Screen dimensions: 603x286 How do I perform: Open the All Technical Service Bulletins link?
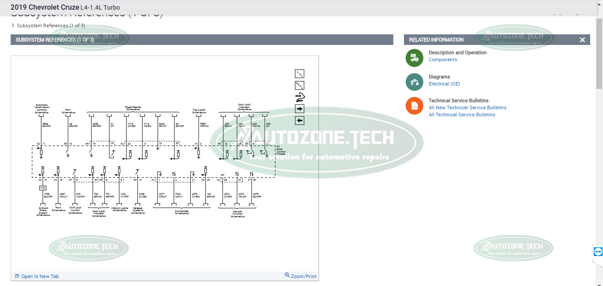pos(462,115)
